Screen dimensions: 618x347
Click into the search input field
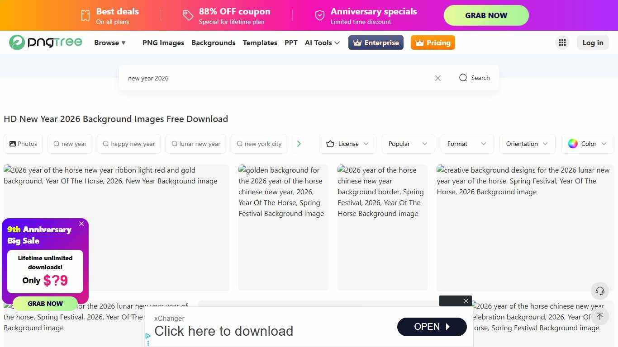(276, 78)
